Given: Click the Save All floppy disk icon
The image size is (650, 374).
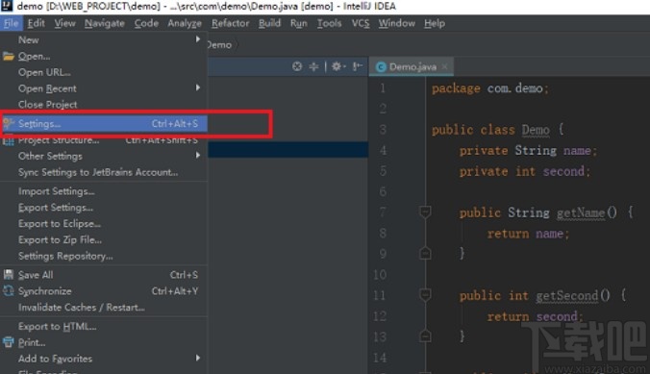Looking at the screenshot, I should point(9,274).
